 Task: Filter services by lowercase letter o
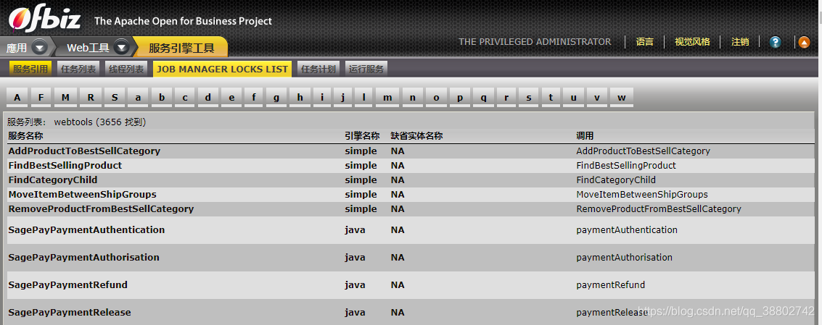(436, 97)
